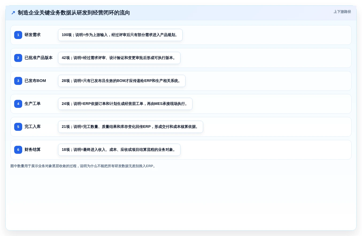Select step number 3 badge for 已发布BOM
Image resolution: width=362 pixels, height=236 pixels.
(x=18, y=81)
